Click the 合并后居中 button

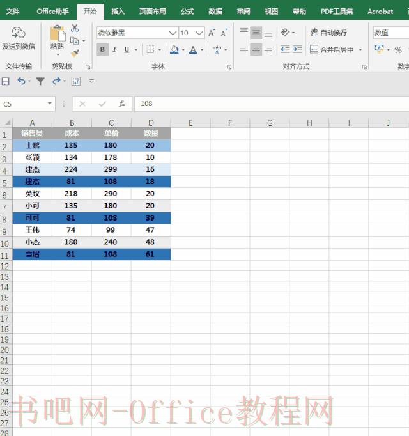tap(332, 50)
